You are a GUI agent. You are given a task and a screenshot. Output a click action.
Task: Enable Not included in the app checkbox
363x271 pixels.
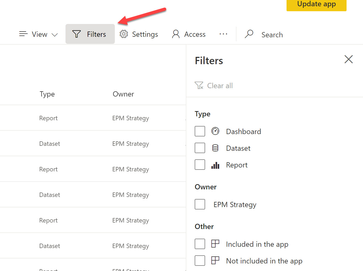pyautogui.click(x=200, y=261)
